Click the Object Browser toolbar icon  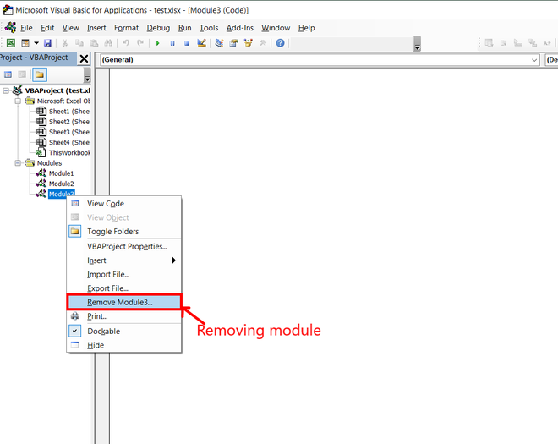click(248, 43)
